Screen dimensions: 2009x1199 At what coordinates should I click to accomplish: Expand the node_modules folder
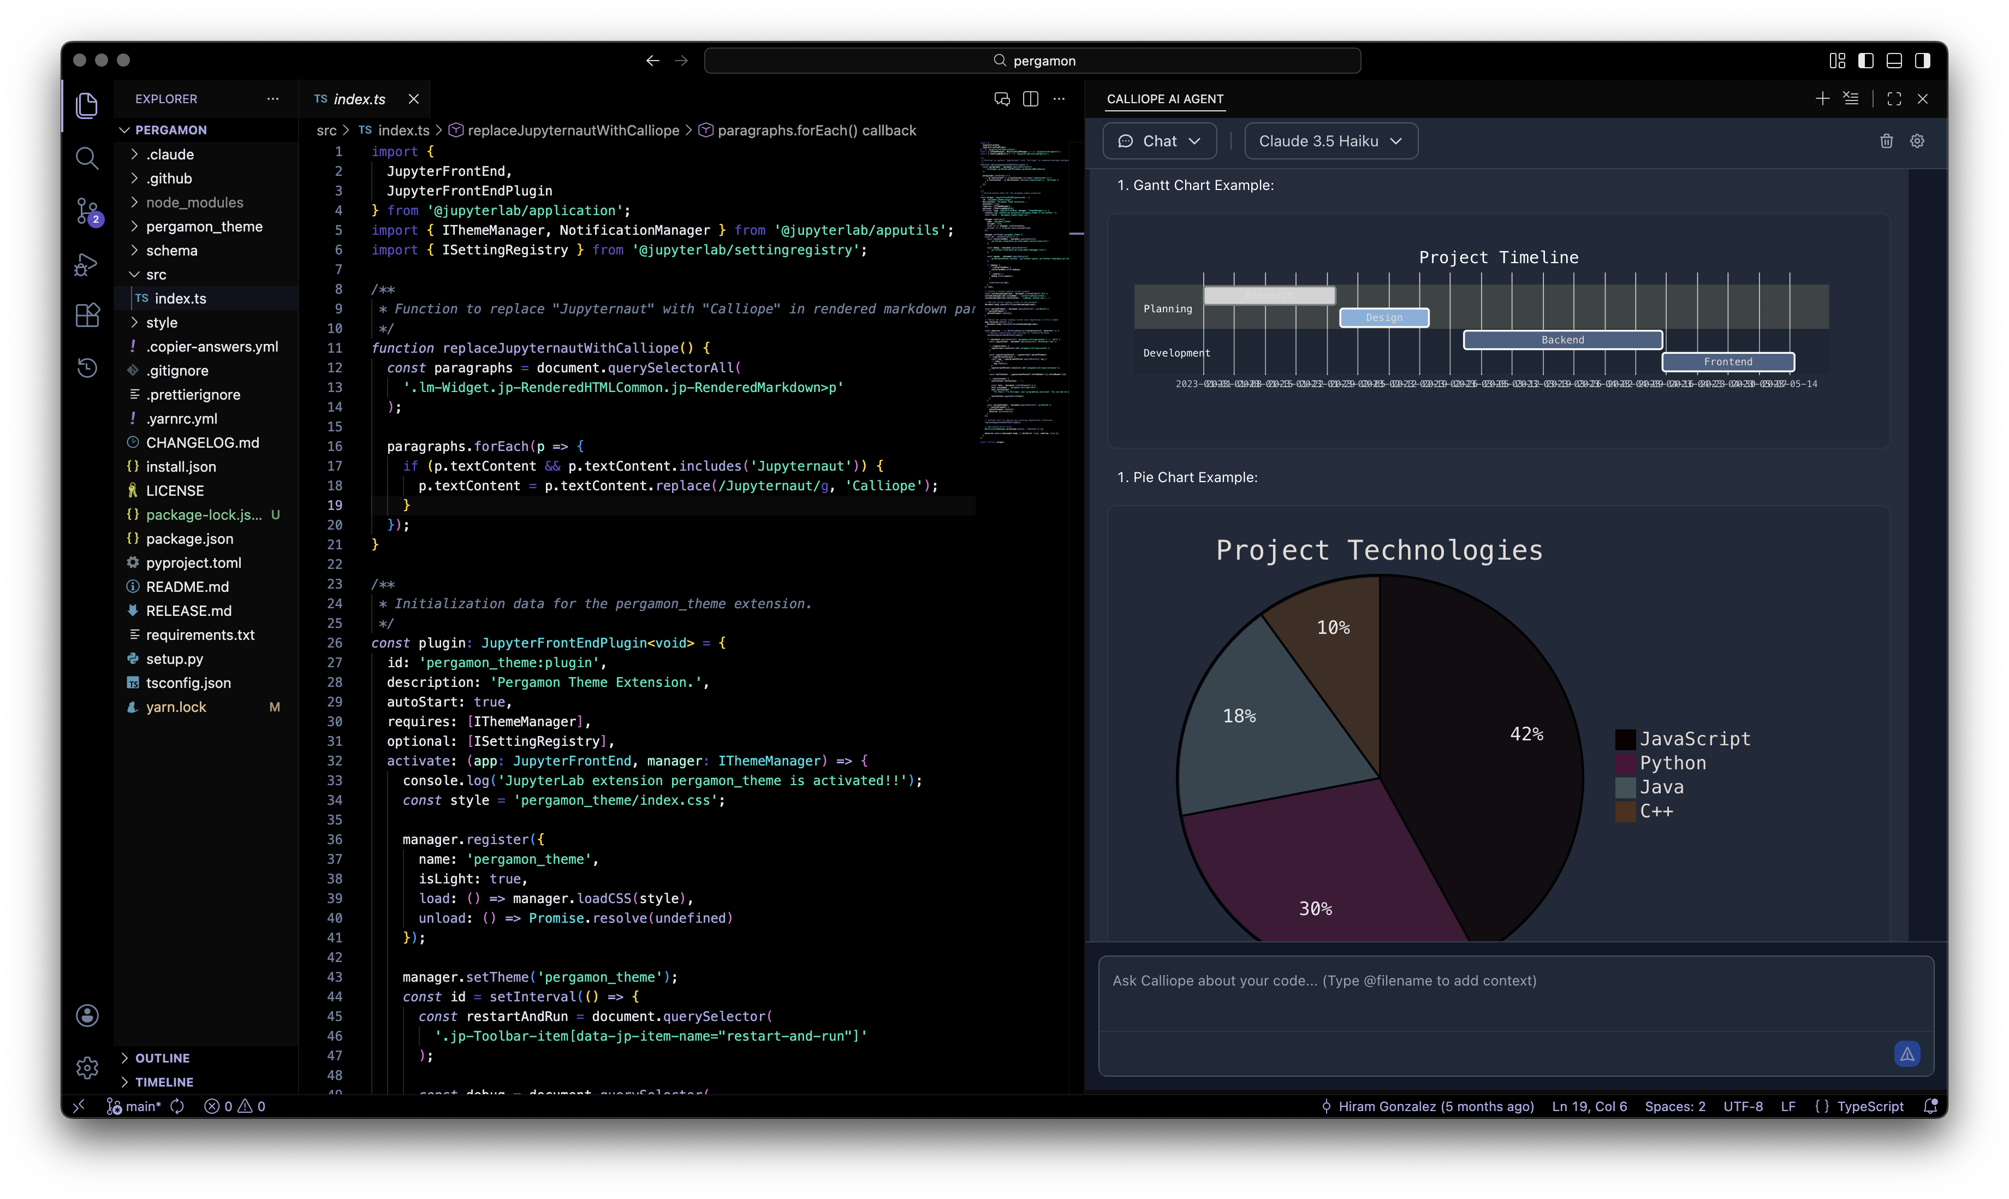pyautogui.click(x=207, y=202)
